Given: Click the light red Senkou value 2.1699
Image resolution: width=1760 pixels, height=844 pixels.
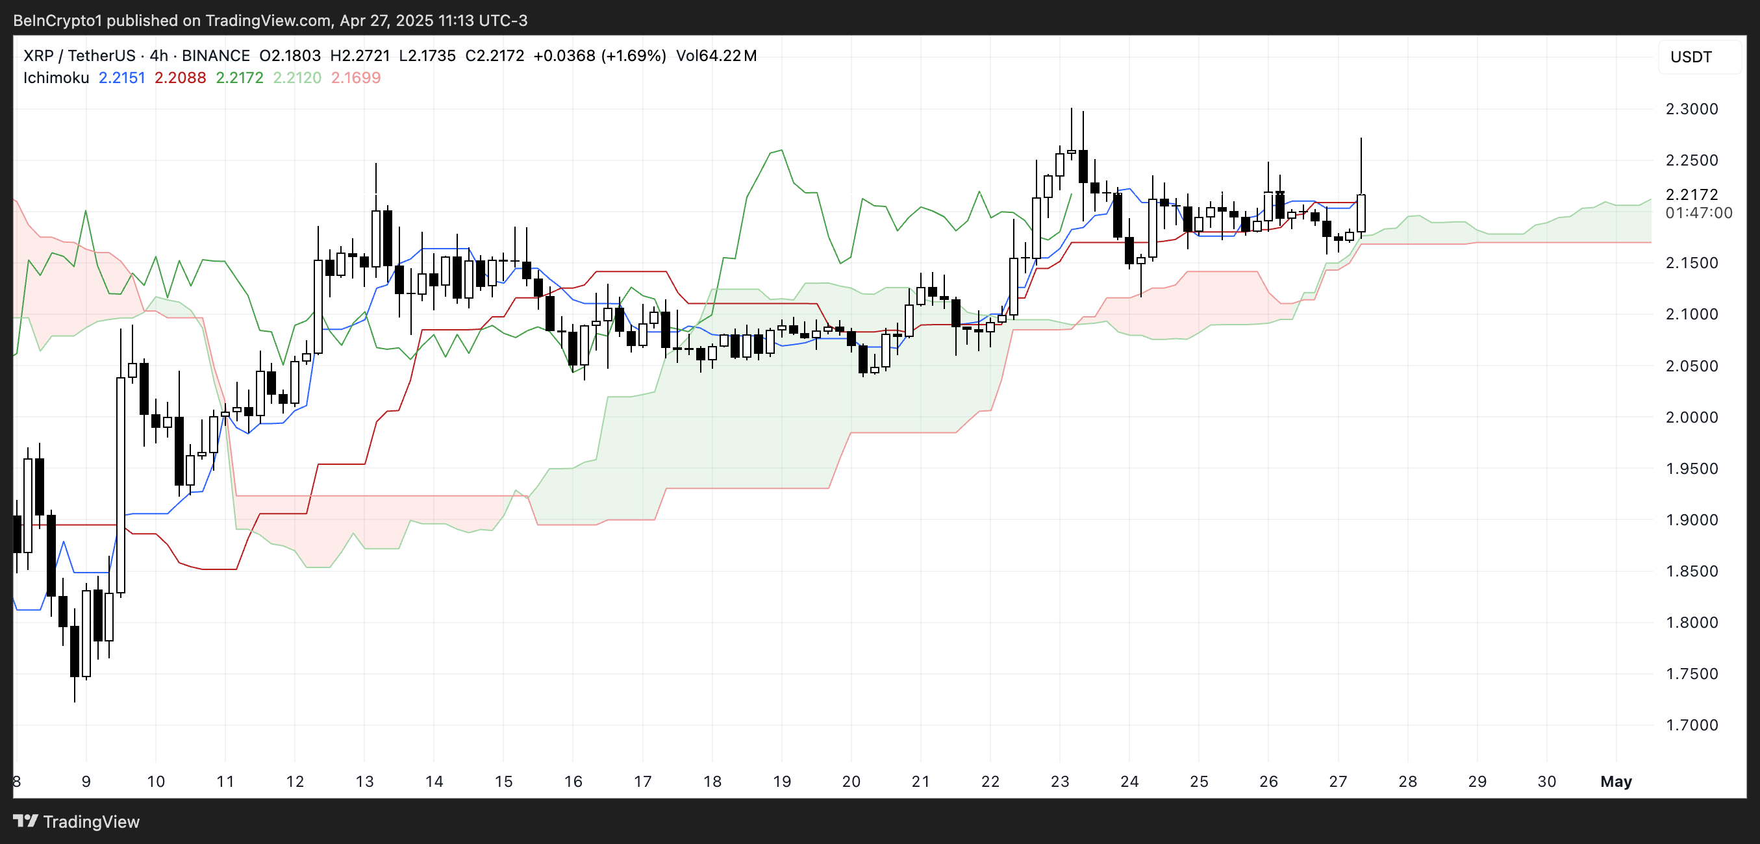Looking at the screenshot, I should [x=356, y=78].
